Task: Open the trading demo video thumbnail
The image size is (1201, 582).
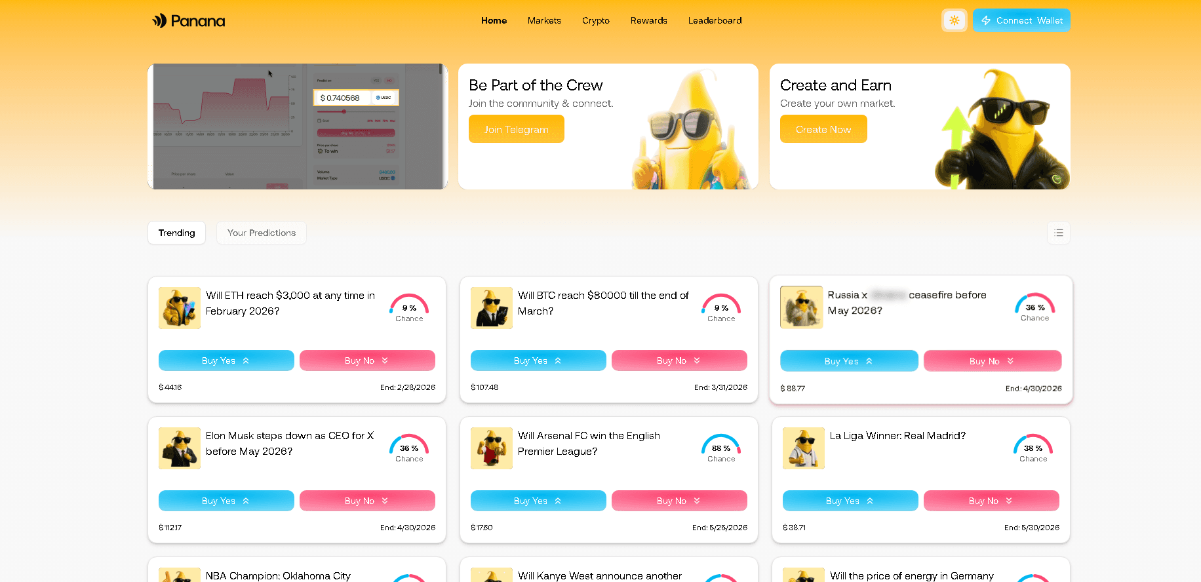Action: pos(298,126)
